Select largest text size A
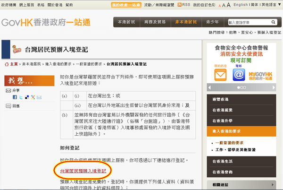The image size is (283, 190). [x=229, y=5]
